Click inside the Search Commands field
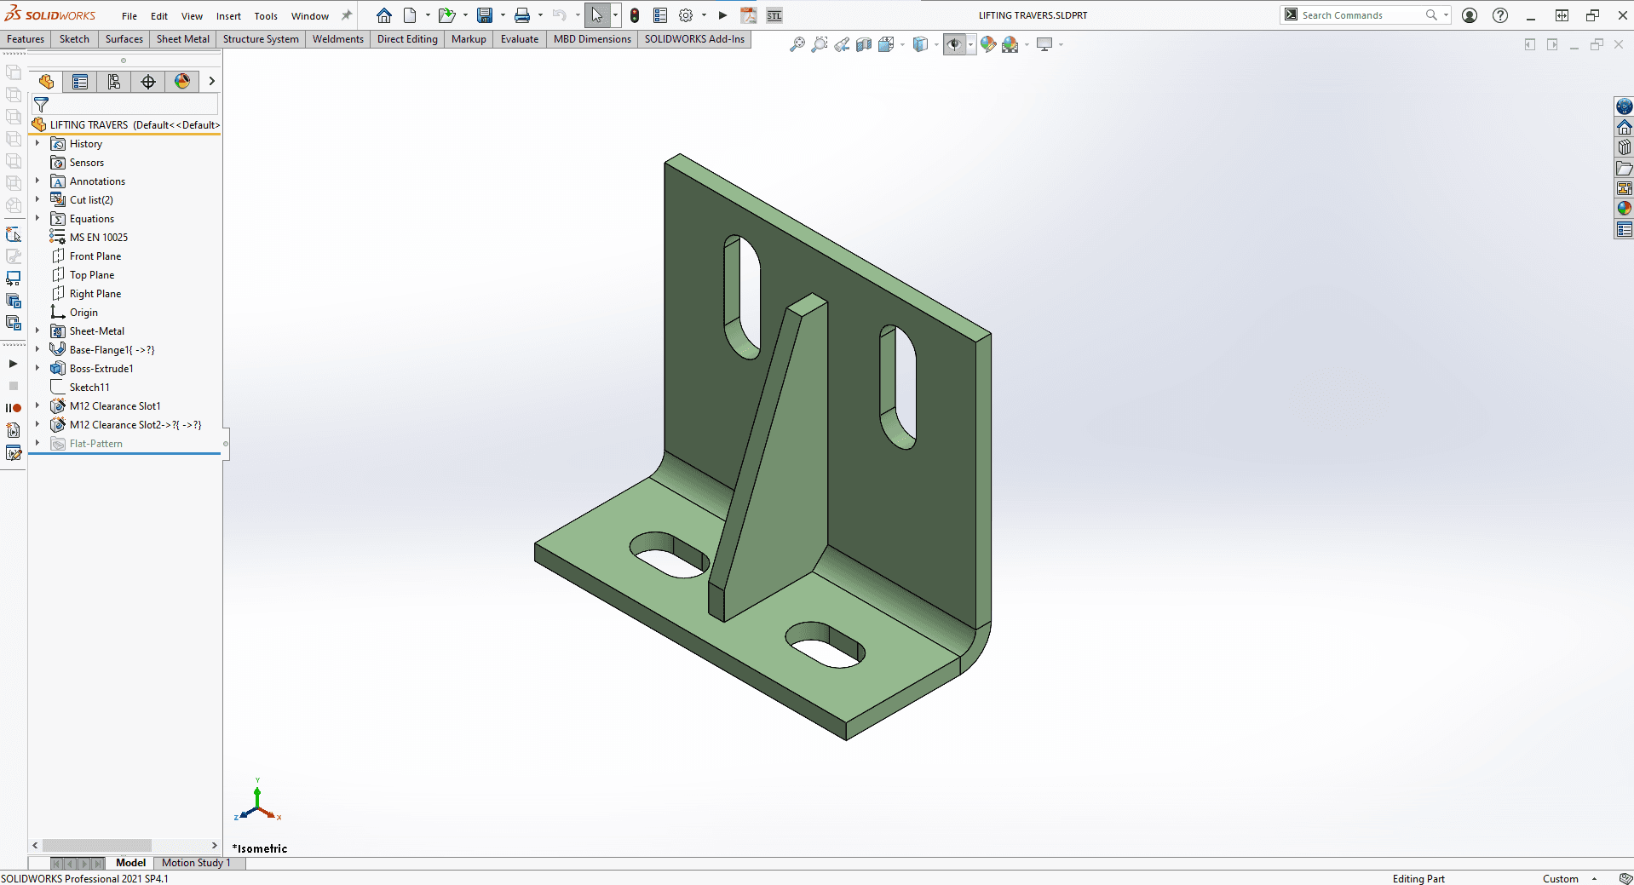1634x885 pixels. (1355, 14)
